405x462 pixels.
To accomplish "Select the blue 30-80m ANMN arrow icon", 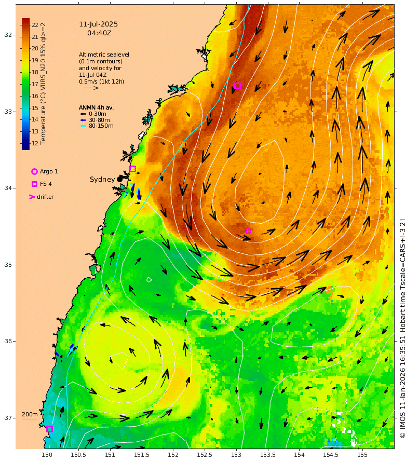I will click(x=84, y=120).
